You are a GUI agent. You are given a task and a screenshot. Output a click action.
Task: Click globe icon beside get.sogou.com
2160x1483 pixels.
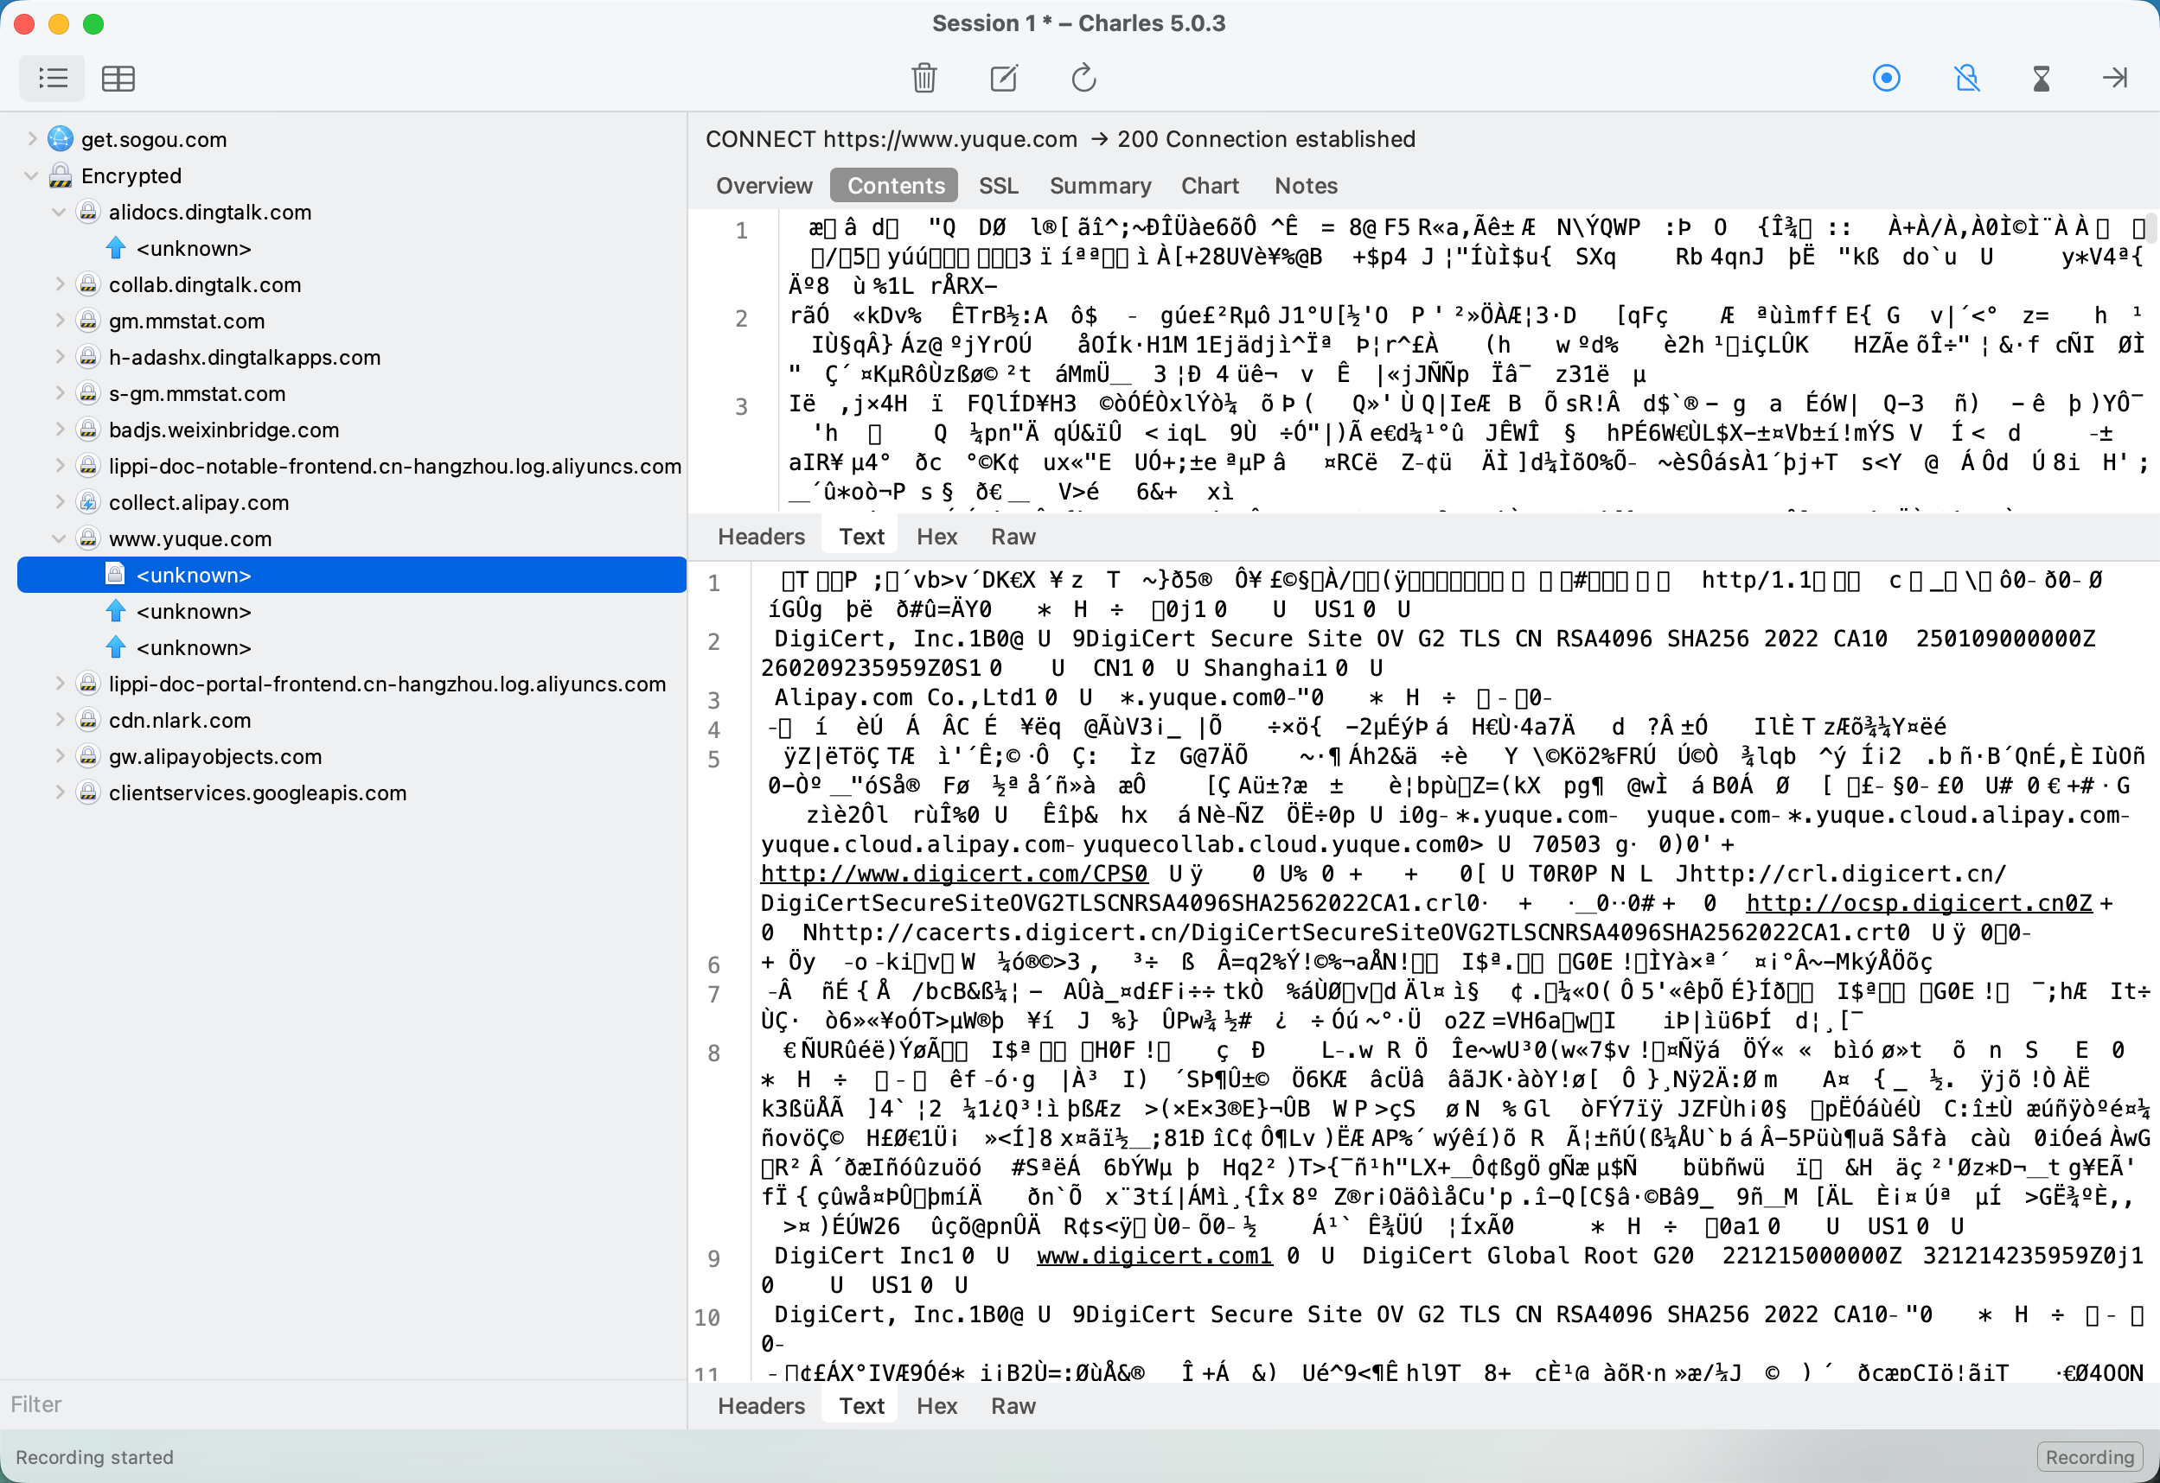(61, 139)
